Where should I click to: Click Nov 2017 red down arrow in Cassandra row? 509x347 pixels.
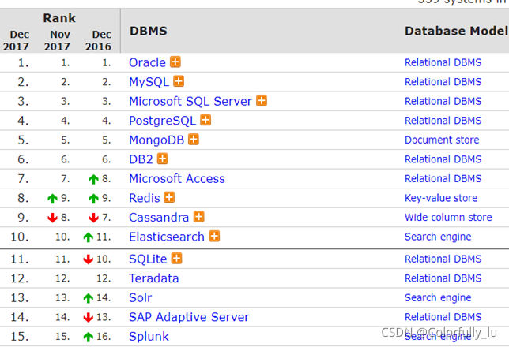click(x=52, y=218)
